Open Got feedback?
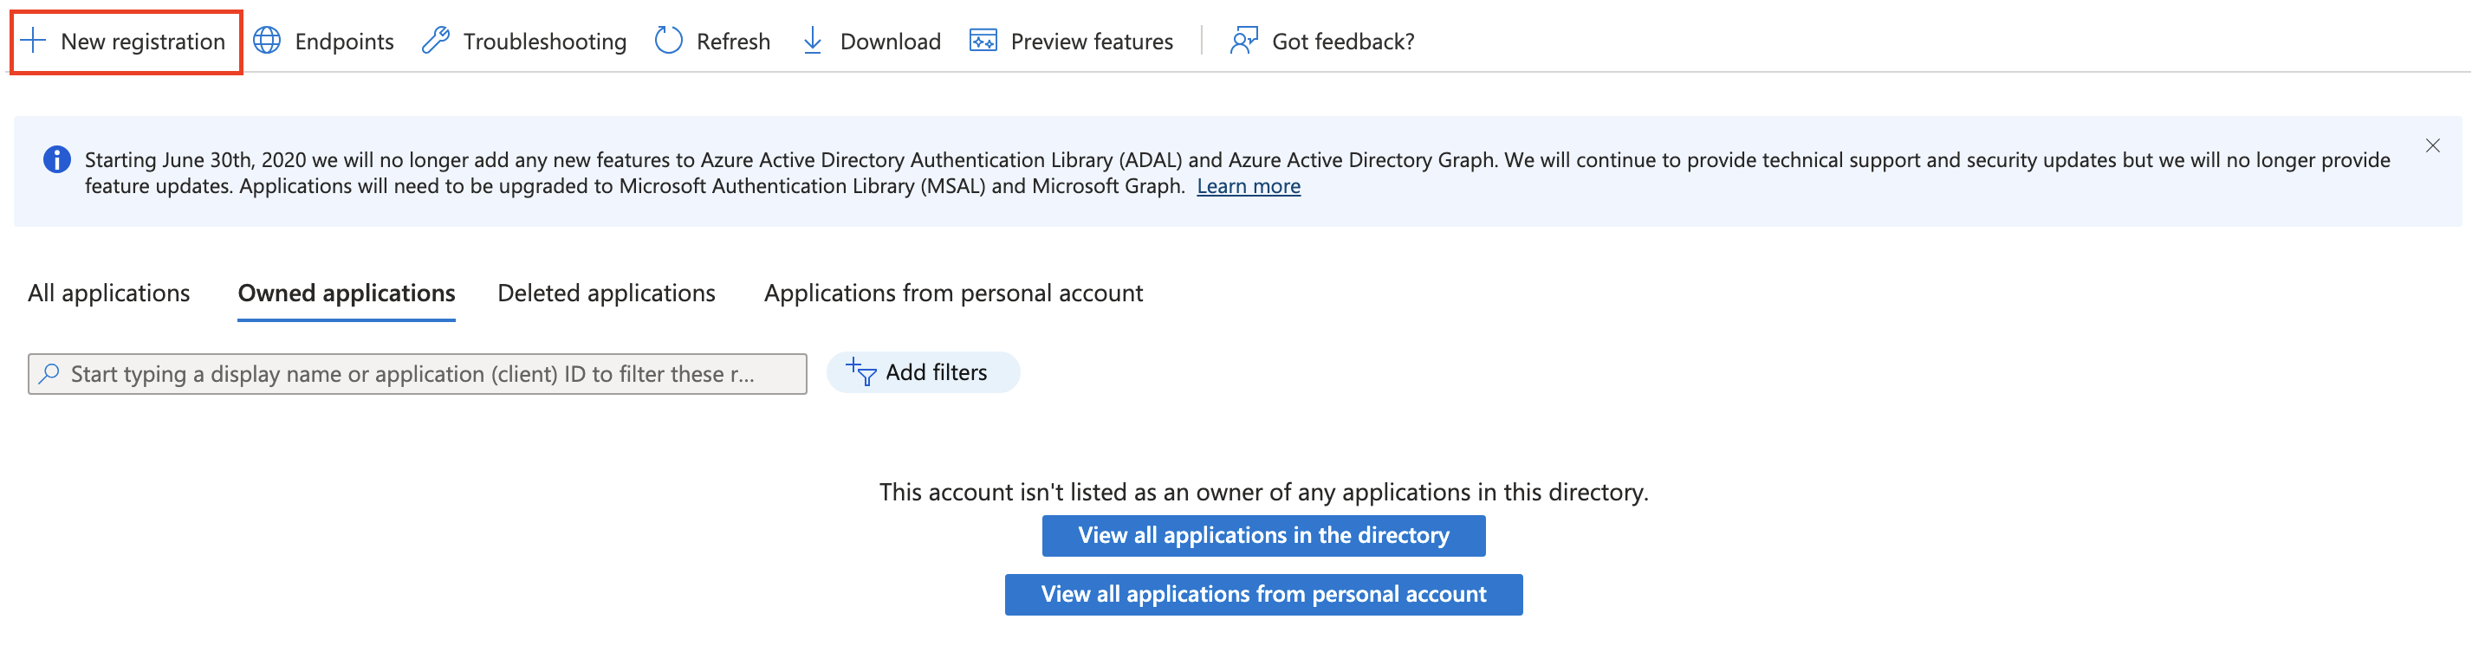The image size is (2485, 658). coord(1321,42)
